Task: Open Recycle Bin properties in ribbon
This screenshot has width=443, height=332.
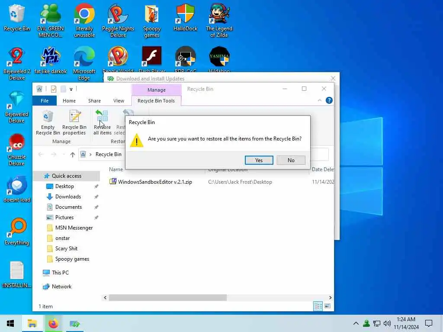Action: [74, 122]
